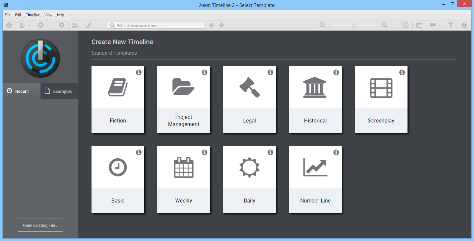Click the add entity person icon
The height and width of the screenshot is (241, 474).
point(22,25)
